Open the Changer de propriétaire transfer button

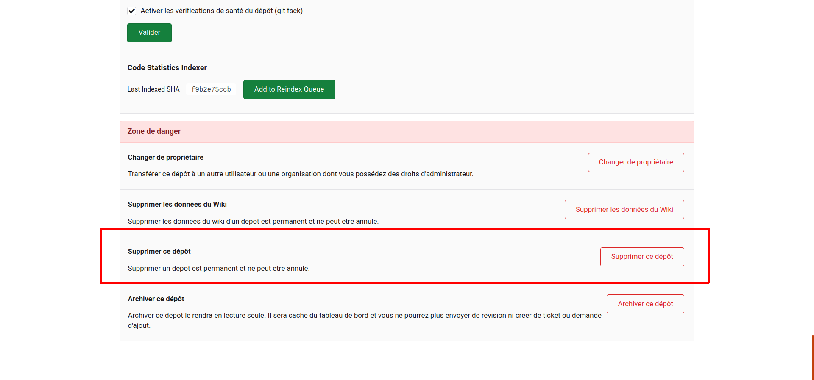(636, 162)
